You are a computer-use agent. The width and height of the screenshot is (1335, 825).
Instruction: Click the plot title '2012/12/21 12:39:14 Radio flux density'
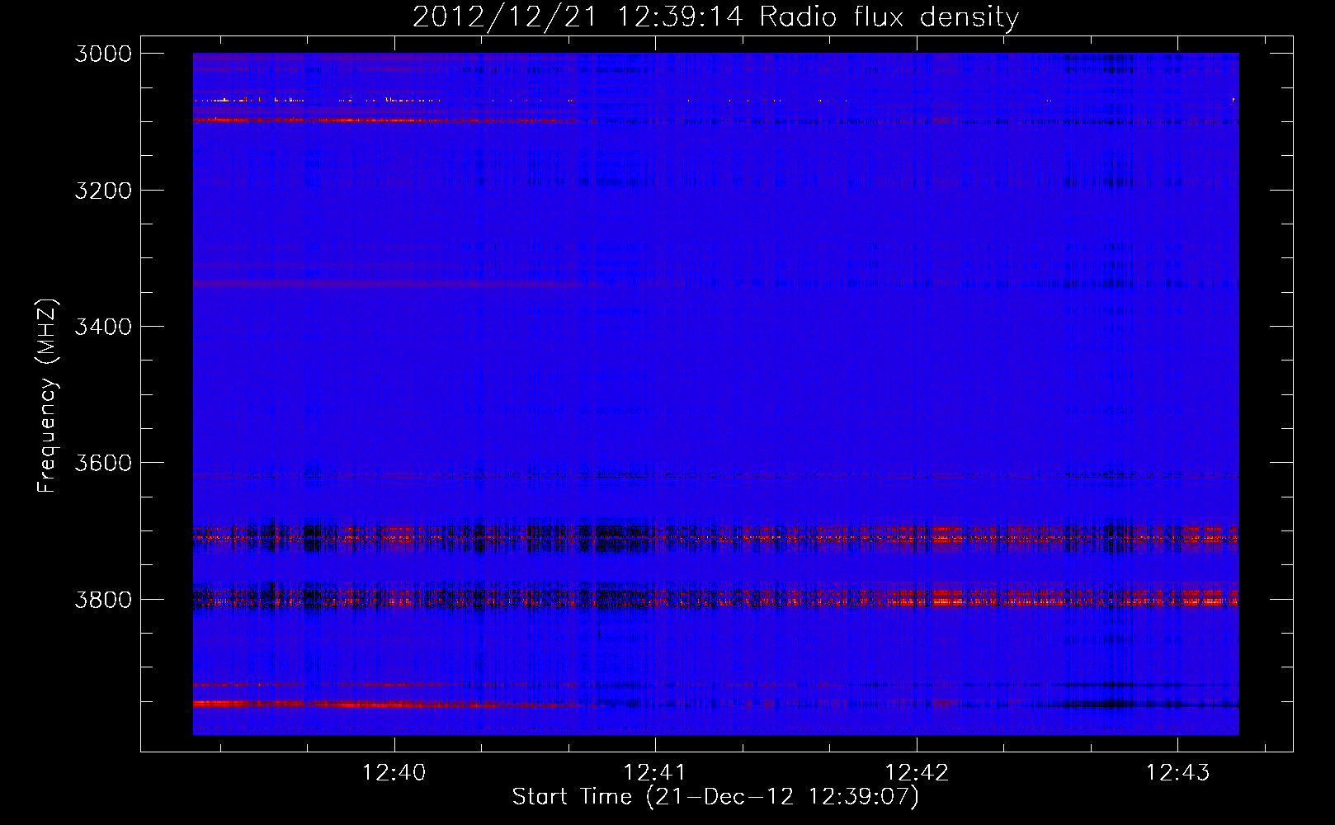coord(715,17)
